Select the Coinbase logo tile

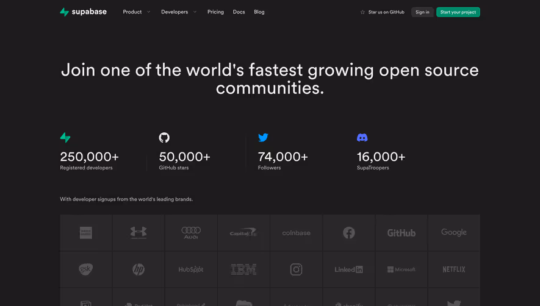(296, 233)
